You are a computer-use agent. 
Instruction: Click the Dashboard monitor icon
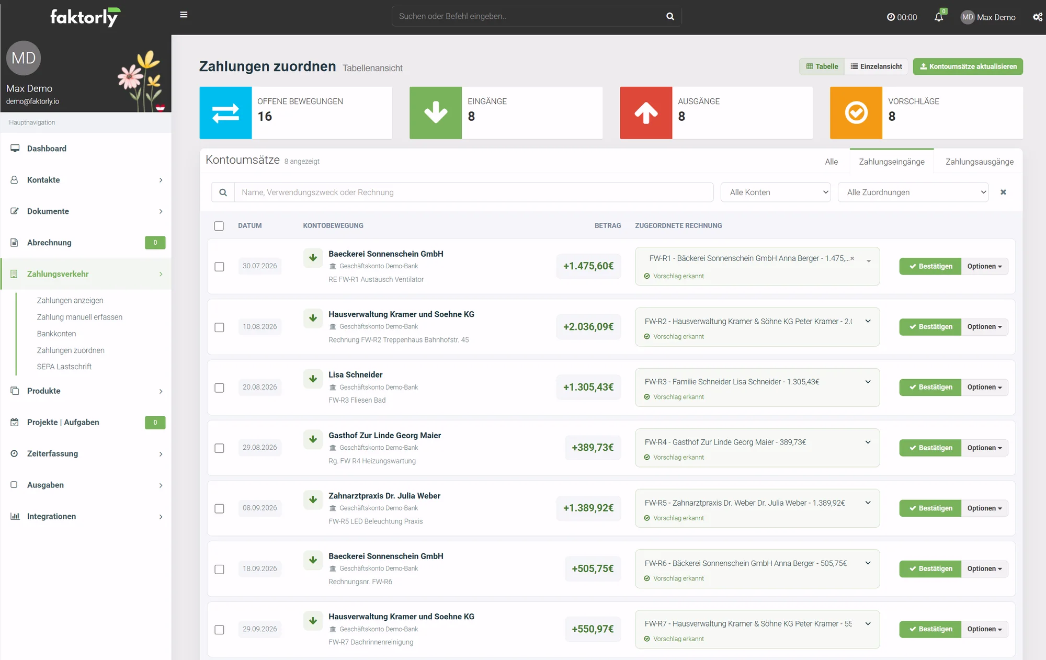[x=15, y=149]
